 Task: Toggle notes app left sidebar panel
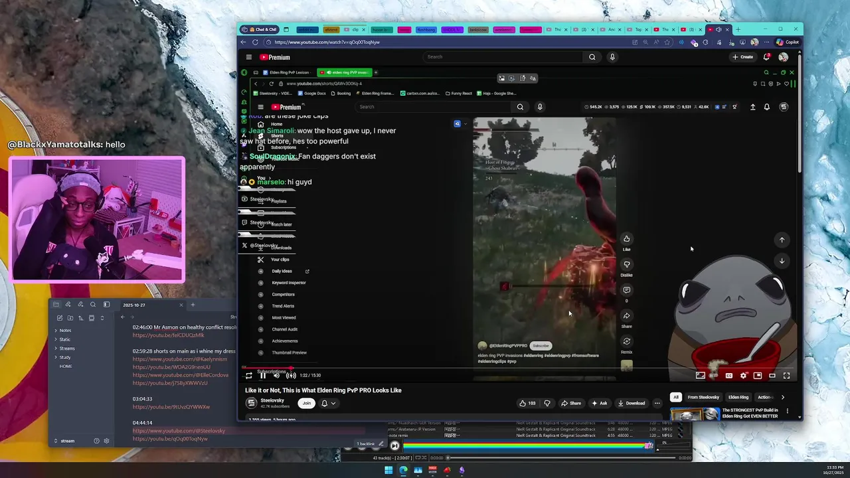click(x=106, y=305)
